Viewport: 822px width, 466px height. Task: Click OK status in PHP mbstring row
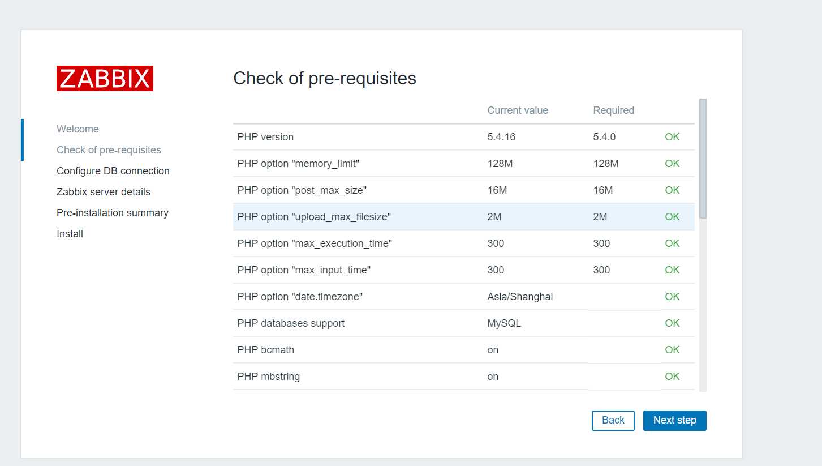[x=672, y=377]
